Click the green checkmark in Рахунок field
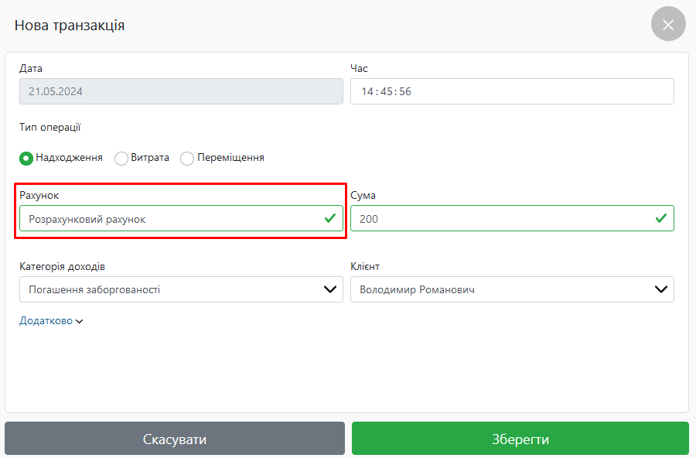This screenshot has width=696, height=458. [x=330, y=219]
